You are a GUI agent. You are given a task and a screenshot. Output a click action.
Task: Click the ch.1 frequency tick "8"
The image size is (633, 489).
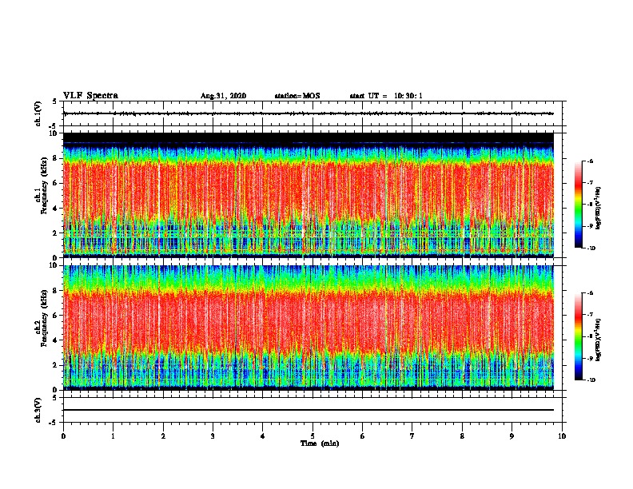click(x=55, y=158)
